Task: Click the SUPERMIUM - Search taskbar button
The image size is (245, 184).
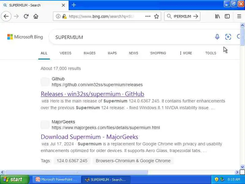Action: click(x=106, y=179)
